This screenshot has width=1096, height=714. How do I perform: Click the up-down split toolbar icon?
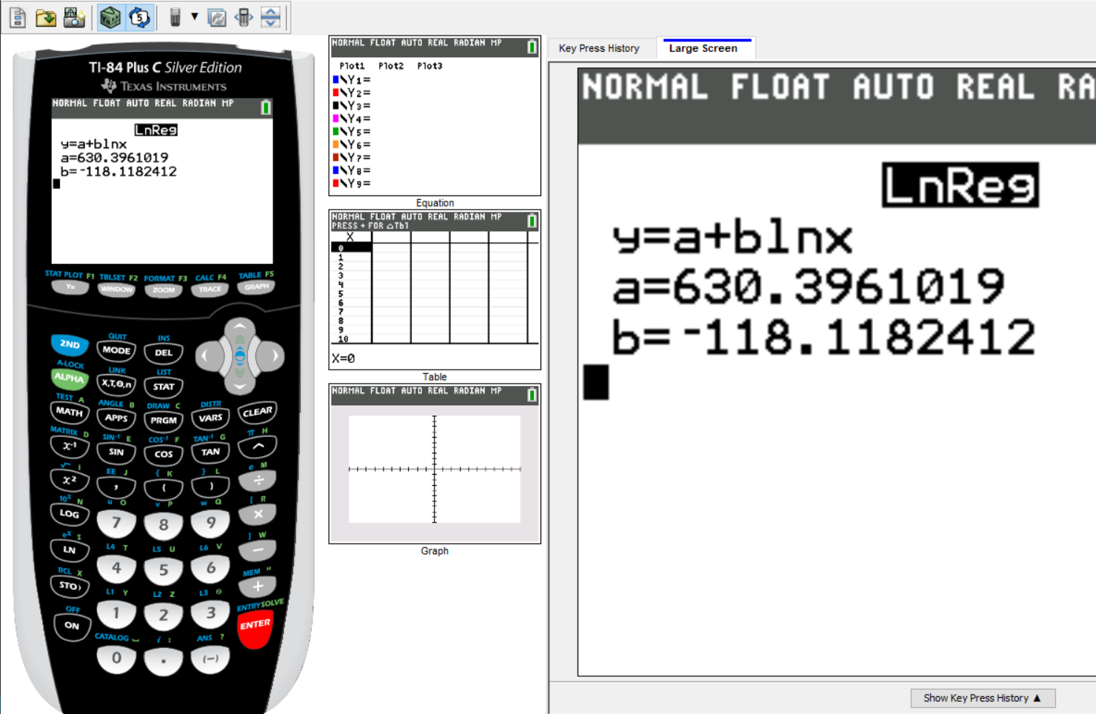271,17
